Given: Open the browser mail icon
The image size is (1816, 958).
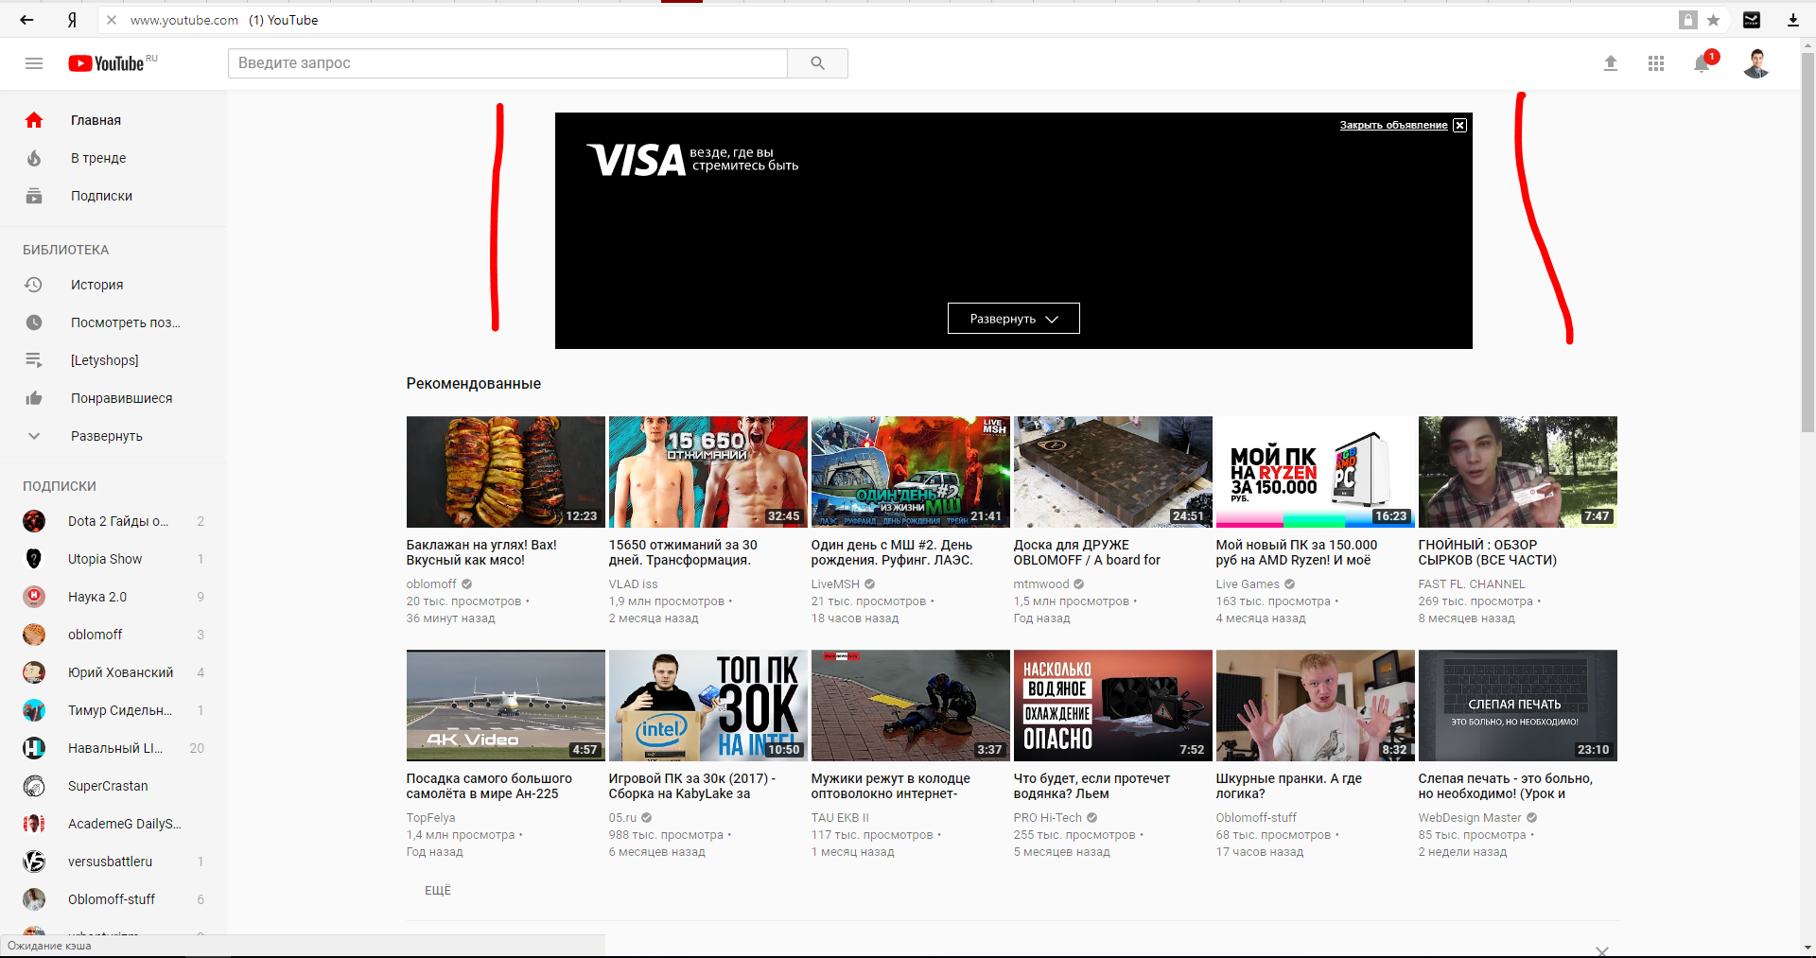Looking at the screenshot, I should 1752,20.
